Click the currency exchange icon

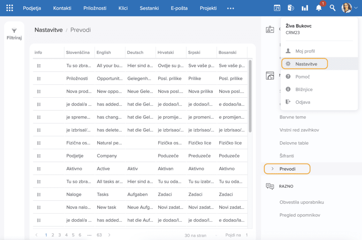click(291, 8)
